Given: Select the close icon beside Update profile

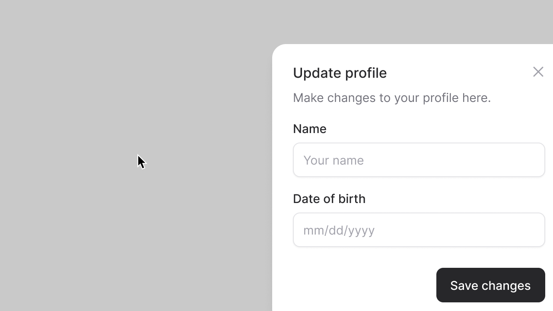Looking at the screenshot, I should click(x=538, y=72).
